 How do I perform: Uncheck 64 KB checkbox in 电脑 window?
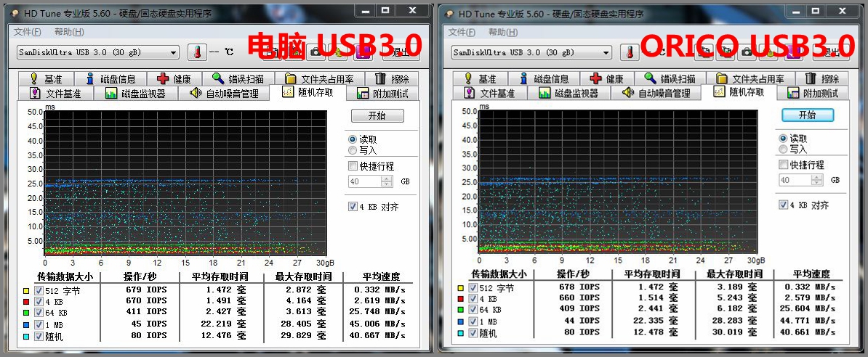point(39,313)
